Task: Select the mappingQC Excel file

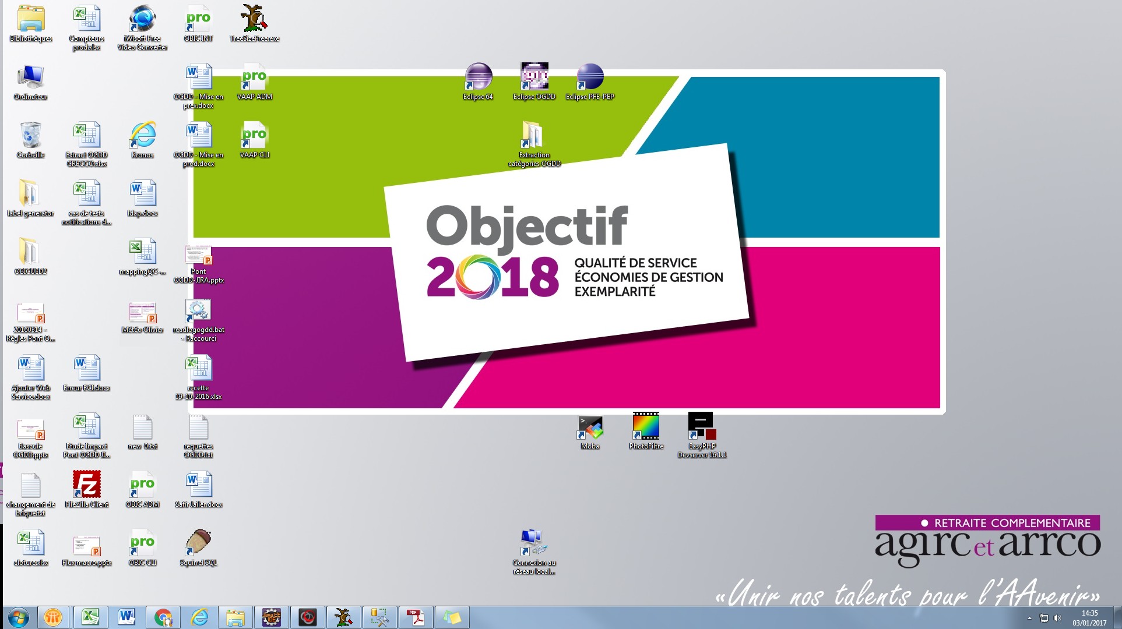Action: point(142,257)
